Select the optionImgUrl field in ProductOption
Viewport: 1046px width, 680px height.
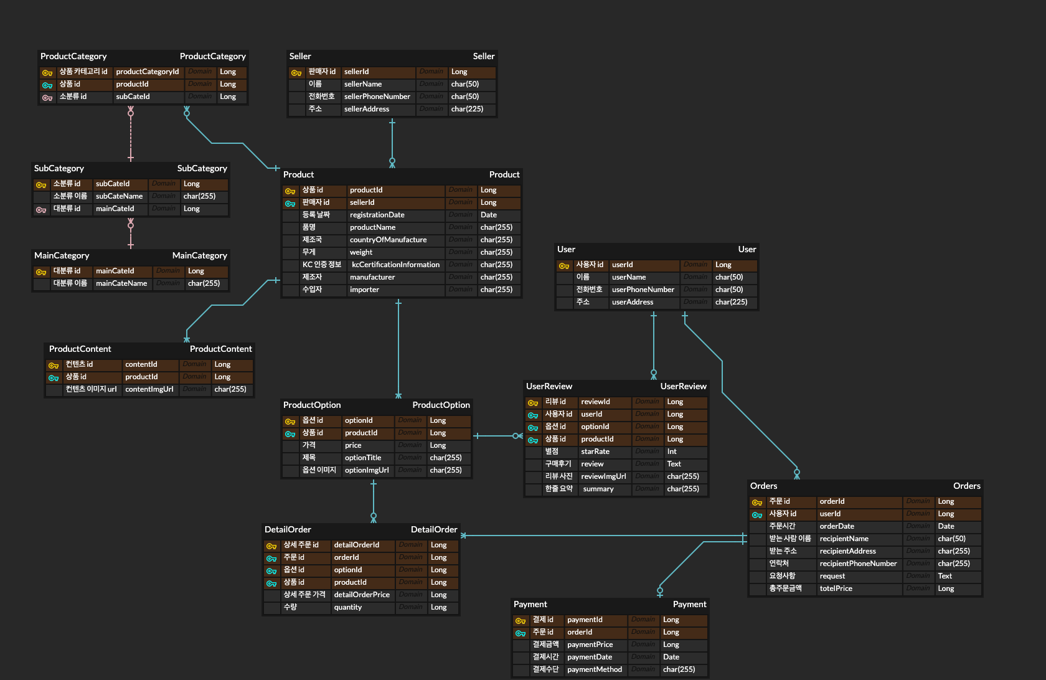367,470
